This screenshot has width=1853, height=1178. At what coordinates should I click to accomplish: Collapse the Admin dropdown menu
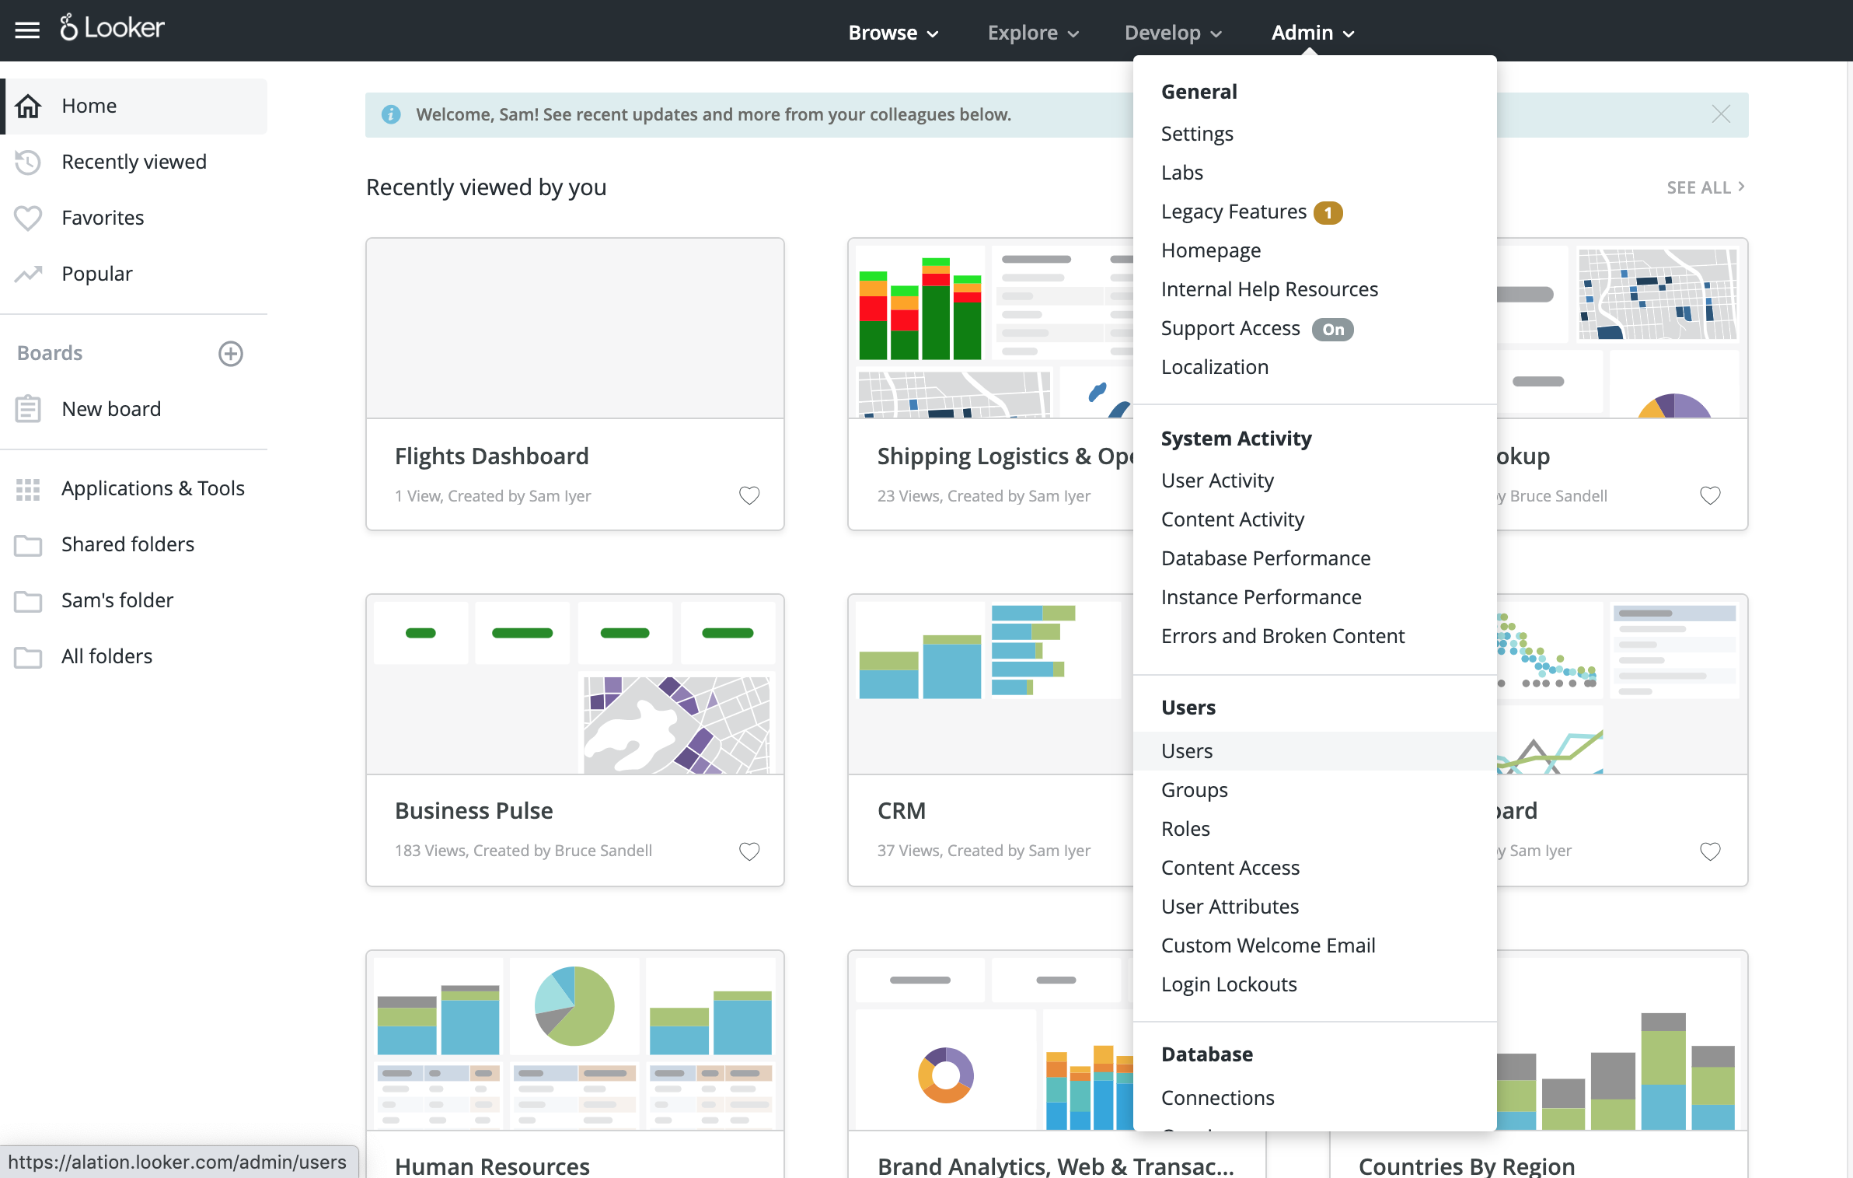[x=1314, y=33]
